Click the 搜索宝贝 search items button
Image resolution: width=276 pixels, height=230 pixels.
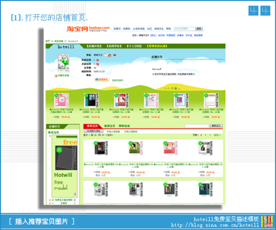216,126
